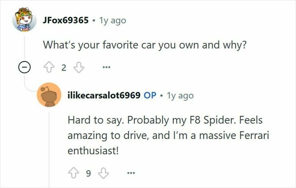Collapse the JFox69365 comment thread
296x188 pixels.
(x=25, y=67)
